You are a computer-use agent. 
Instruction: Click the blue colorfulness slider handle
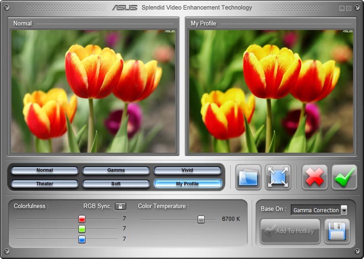(x=82, y=239)
